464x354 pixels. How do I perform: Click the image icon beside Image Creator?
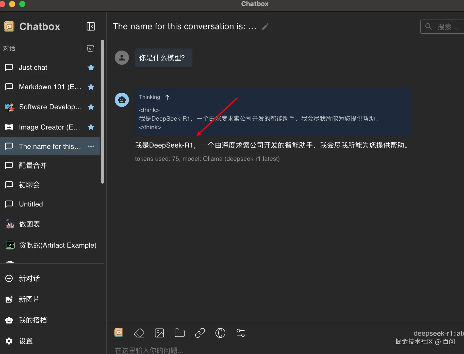(x=9, y=127)
